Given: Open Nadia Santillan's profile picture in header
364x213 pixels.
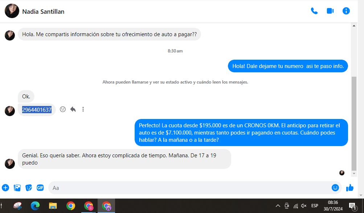Looking at the screenshot, I should click(x=12, y=11).
